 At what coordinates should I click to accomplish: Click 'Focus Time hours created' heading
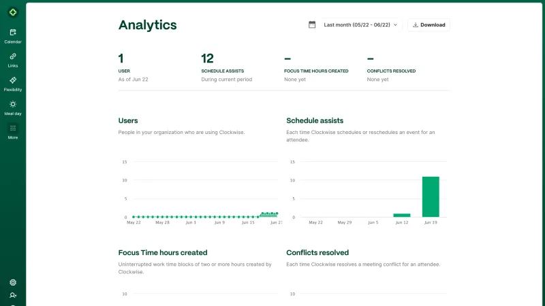(x=163, y=252)
